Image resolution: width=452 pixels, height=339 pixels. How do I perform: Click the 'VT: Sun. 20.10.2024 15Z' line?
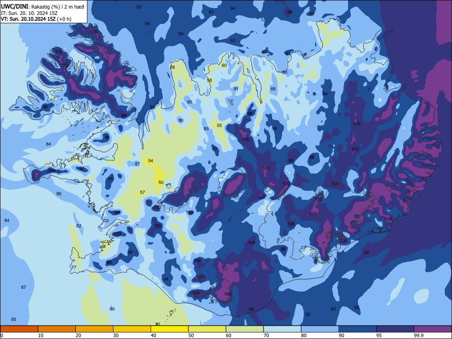28,19
